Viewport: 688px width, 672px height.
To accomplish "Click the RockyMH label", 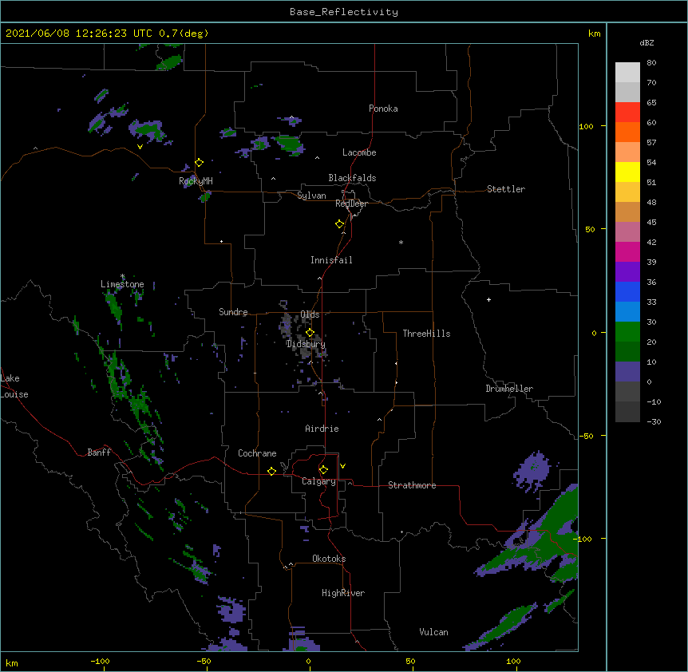I will point(196,181).
